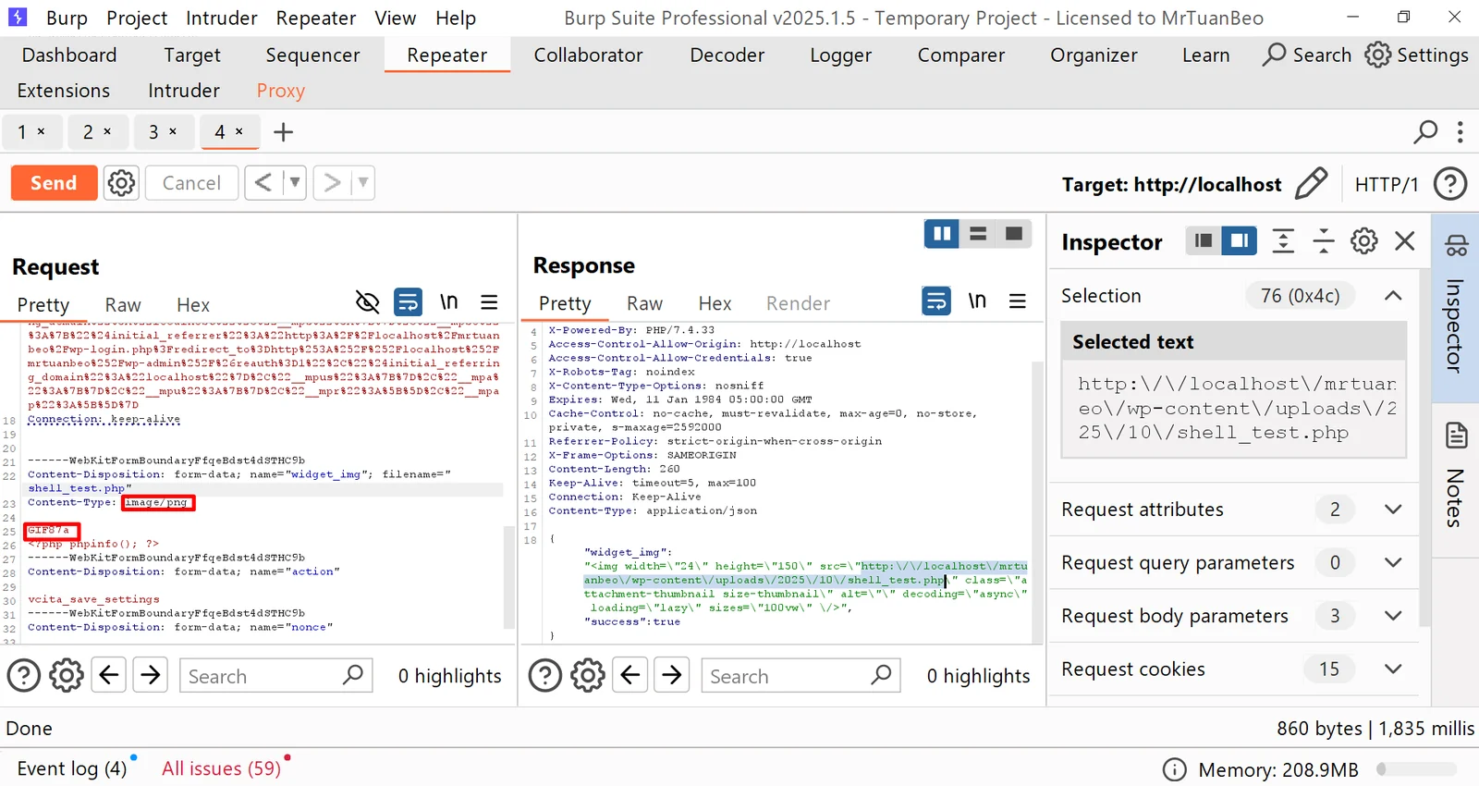This screenshot has height=786, width=1479.
Task: Open Request search help icon
Action: pyautogui.click(x=24, y=676)
